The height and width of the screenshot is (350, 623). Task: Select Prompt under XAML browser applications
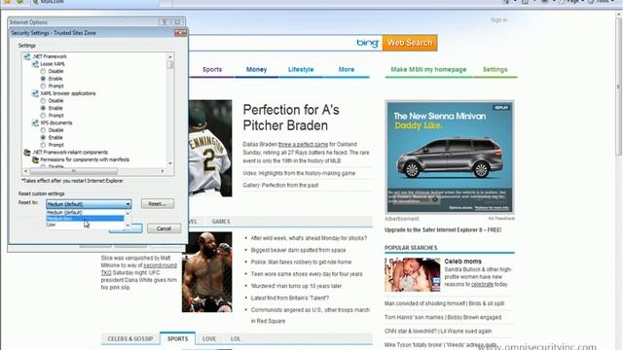coord(43,116)
